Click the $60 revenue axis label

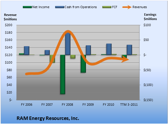9,77
